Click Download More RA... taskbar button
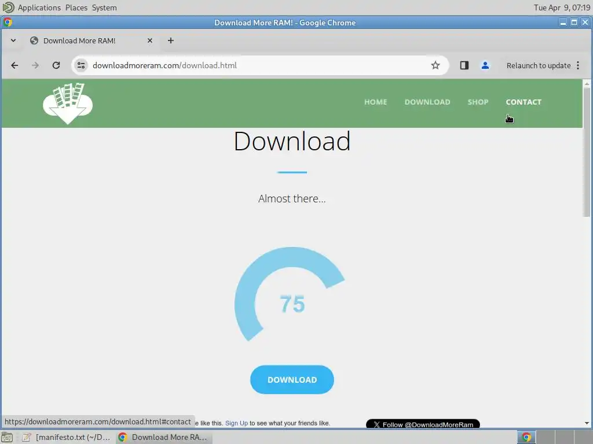The width and height of the screenshot is (593, 444). (164, 437)
